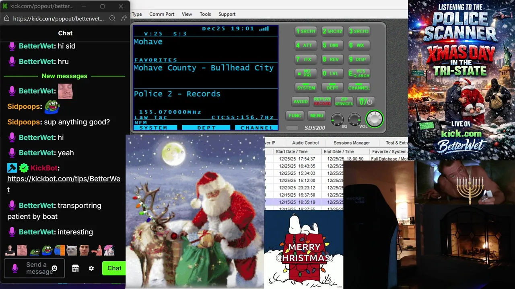
Task: Open the Support menu
Action: pos(227,14)
